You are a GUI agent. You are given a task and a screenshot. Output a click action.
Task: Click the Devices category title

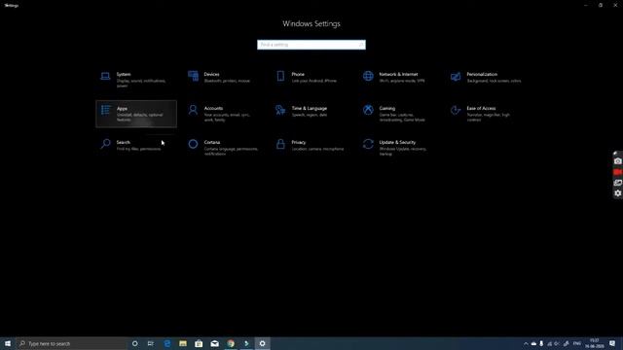[212, 74]
